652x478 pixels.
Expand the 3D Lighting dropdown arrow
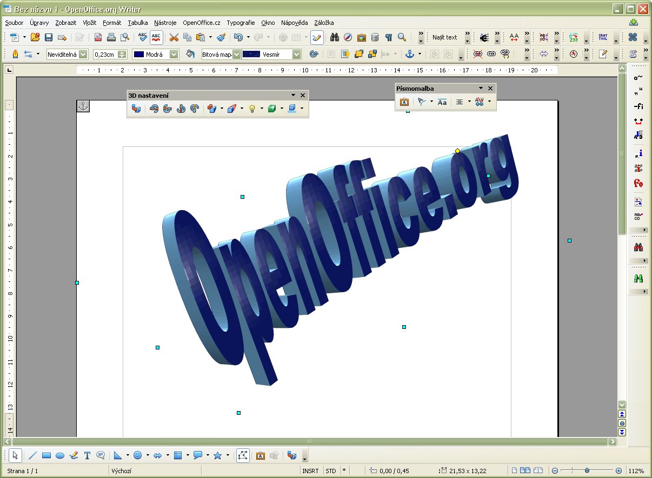(x=262, y=109)
